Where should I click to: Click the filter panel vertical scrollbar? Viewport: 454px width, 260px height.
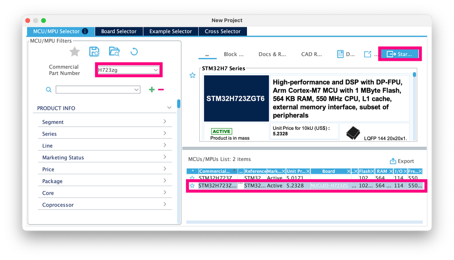tap(179, 103)
